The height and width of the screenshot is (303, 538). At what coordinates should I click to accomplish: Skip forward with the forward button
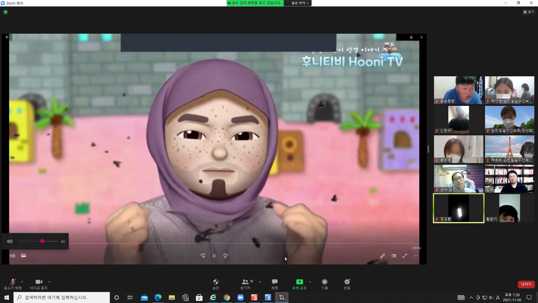click(x=225, y=256)
